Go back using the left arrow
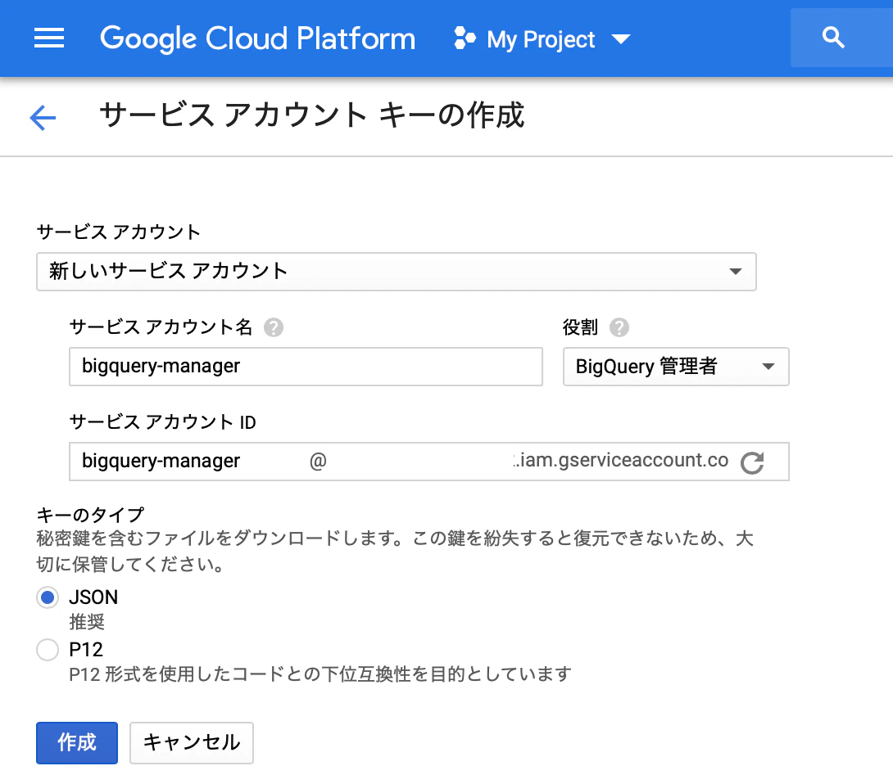The height and width of the screenshot is (784, 893). (43, 118)
